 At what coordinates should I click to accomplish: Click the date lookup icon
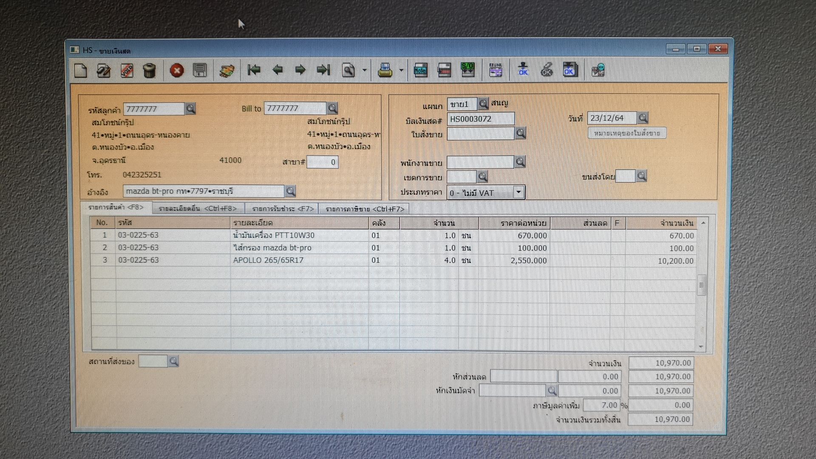pos(643,118)
